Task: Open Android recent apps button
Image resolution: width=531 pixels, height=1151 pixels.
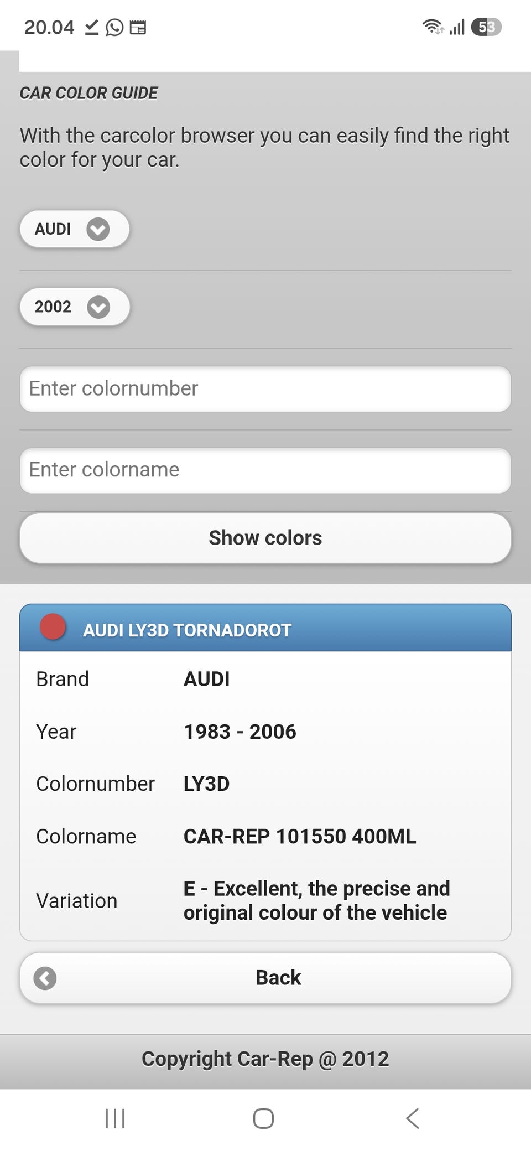Action: [x=115, y=1118]
